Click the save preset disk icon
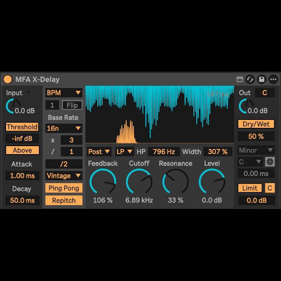This screenshot has width=281, height=281. (262, 79)
